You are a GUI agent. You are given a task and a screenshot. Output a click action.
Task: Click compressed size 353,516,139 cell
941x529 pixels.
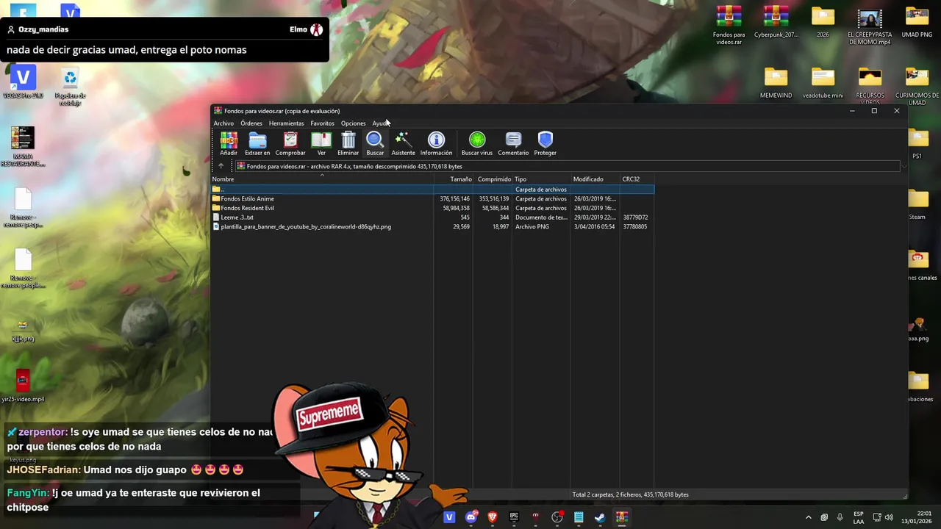(493, 199)
